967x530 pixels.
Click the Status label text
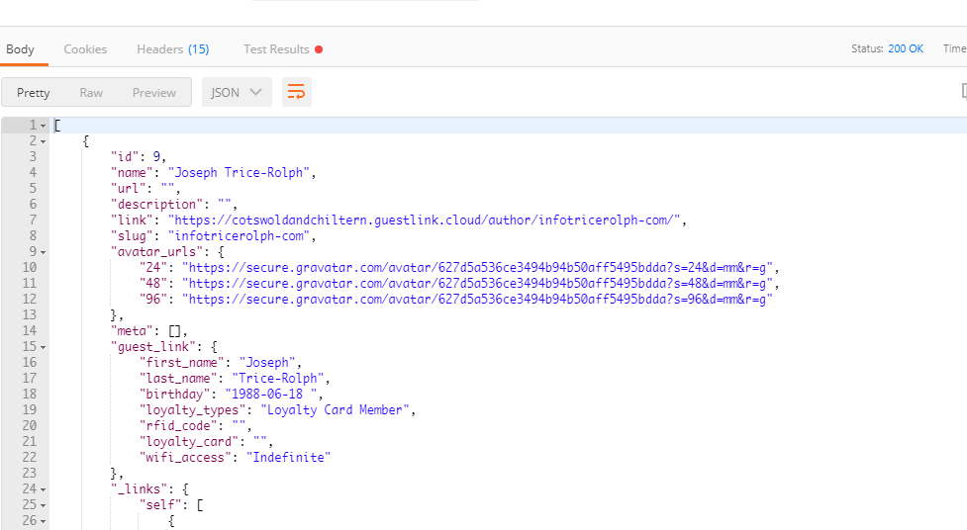click(867, 48)
